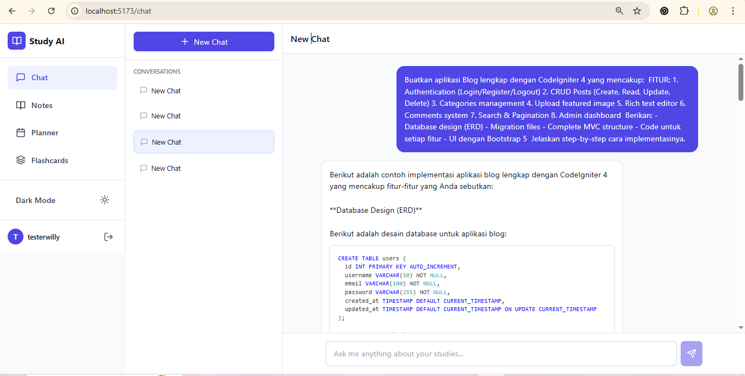This screenshot has width=745, height=376.
Task: Select the Flashcards icon in sidebar
Action: [21, 160]
